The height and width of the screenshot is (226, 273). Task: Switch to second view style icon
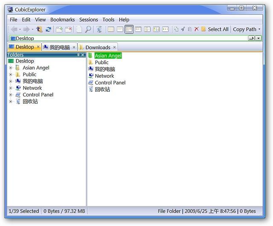tap(120, 29)
